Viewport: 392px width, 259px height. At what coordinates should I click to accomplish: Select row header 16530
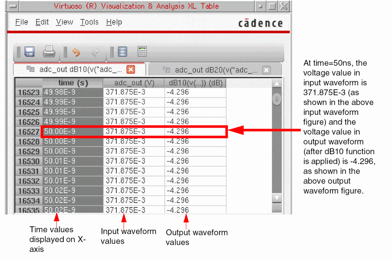click(x=29, y=161)
